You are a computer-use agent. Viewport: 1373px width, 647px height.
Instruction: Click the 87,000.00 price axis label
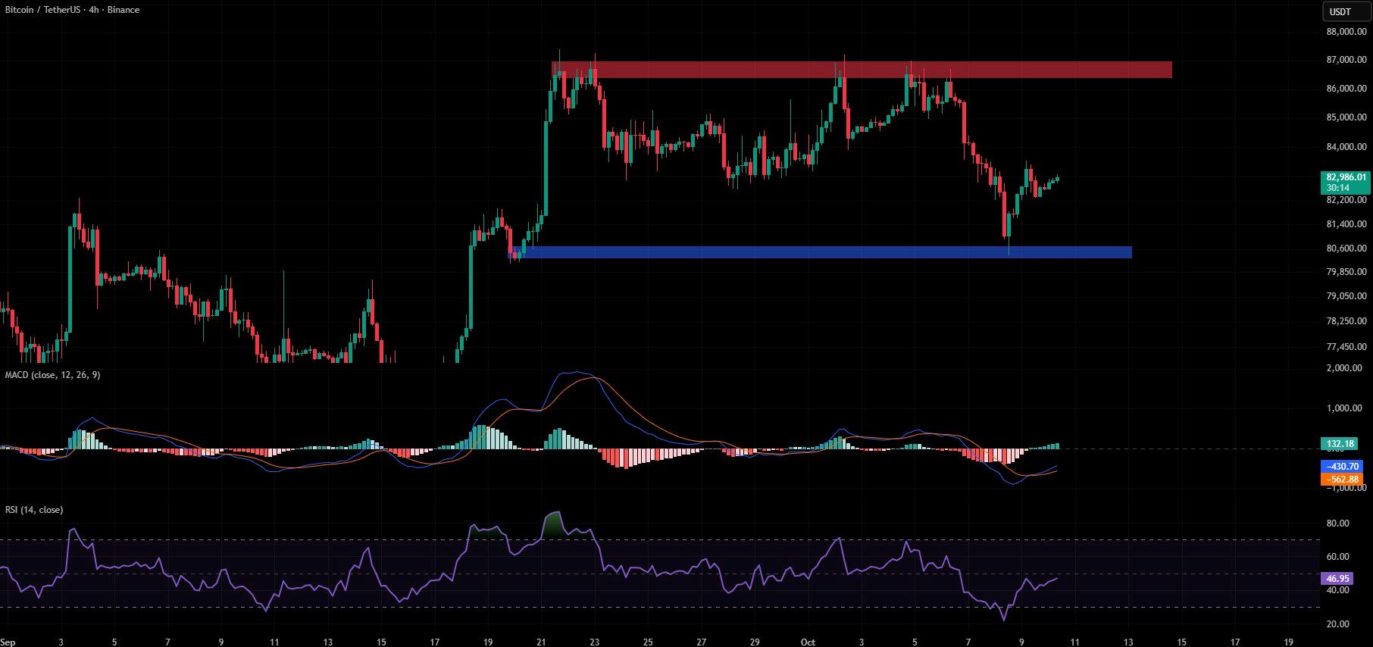[x=1346, y=60]
